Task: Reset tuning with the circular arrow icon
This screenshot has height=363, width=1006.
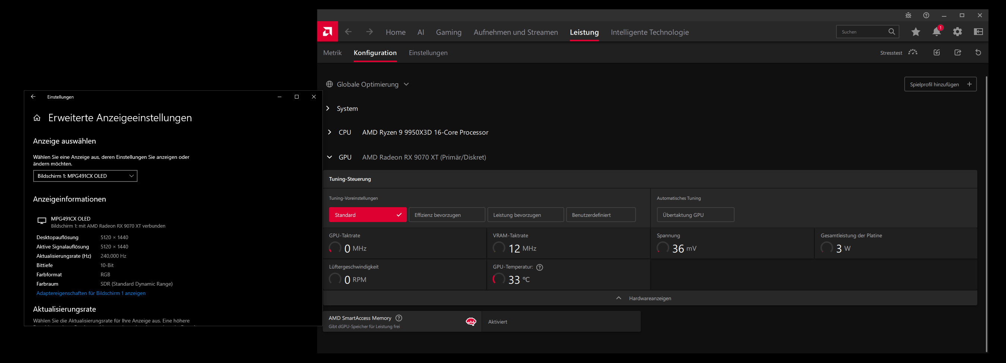Action: pos(978,52)
